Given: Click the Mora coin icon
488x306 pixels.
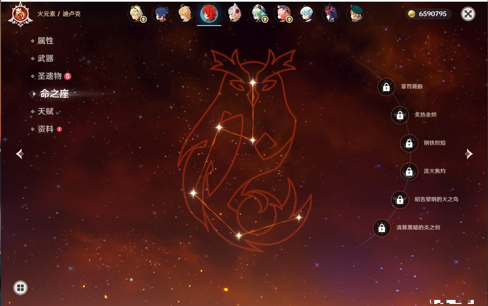Looking at the screenshot, I should pyautogui.click(x=412, y=14).
